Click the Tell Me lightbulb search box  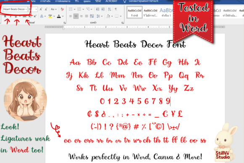coord(141,1)
